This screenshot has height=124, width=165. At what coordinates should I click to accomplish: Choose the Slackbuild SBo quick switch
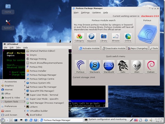(x=109, y=67)
